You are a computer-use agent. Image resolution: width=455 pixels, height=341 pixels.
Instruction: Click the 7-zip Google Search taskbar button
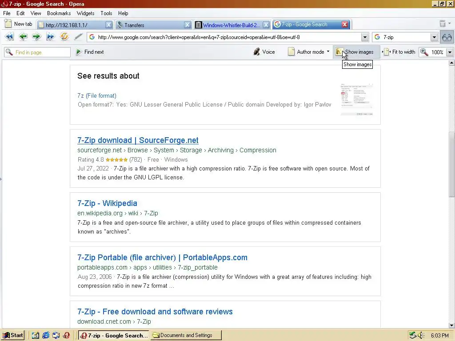[x=114, y=335]
